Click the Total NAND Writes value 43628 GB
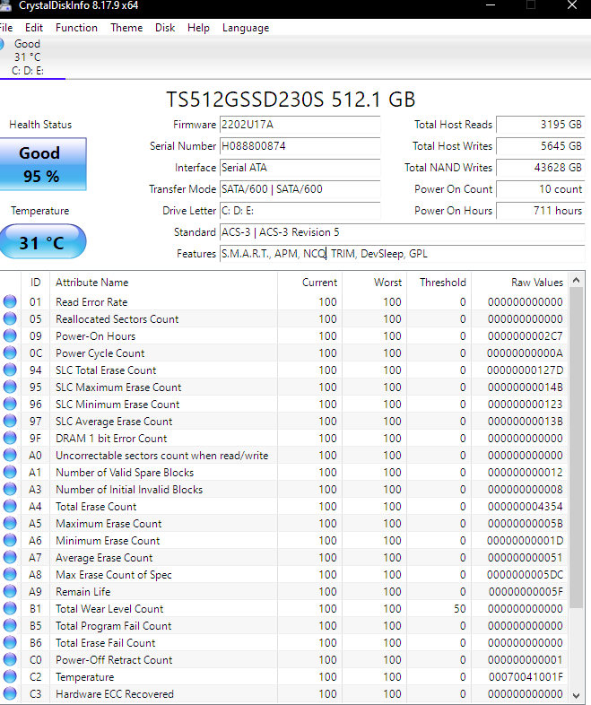The image size is (591, 705). point(540,168)
